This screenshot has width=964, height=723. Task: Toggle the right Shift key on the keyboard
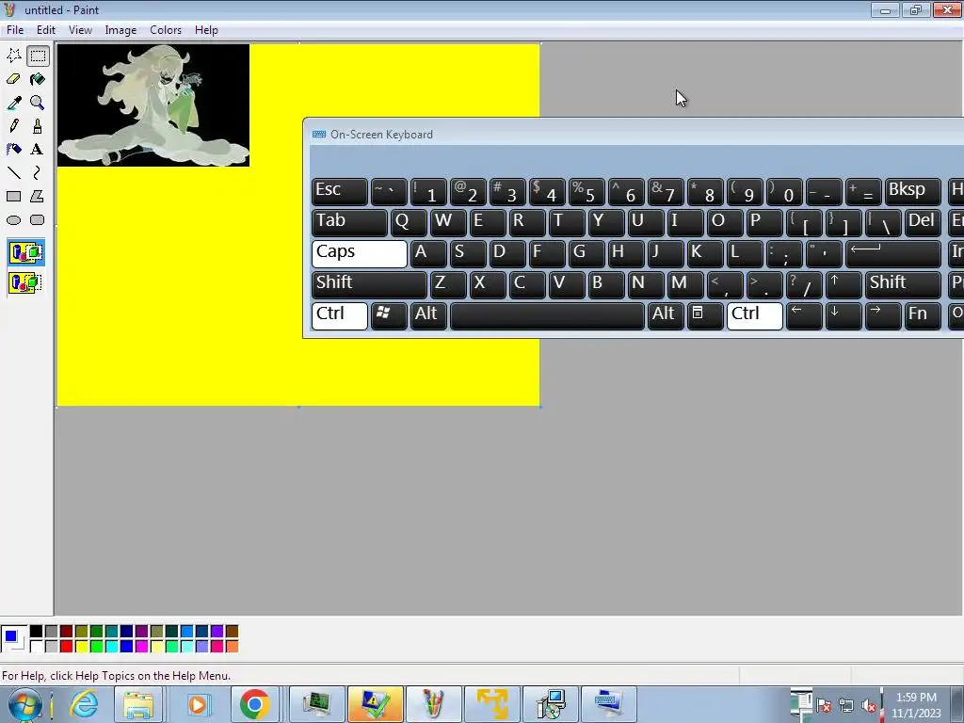(903, 284)
